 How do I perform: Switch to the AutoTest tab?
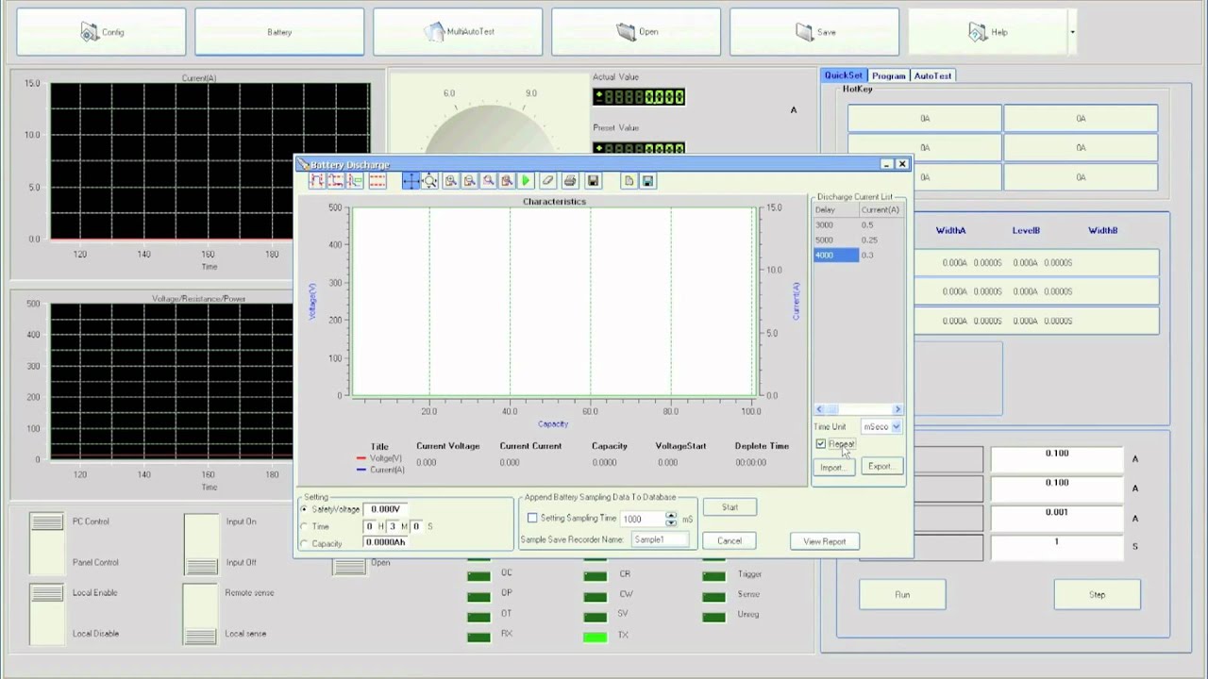click(932, 75)
